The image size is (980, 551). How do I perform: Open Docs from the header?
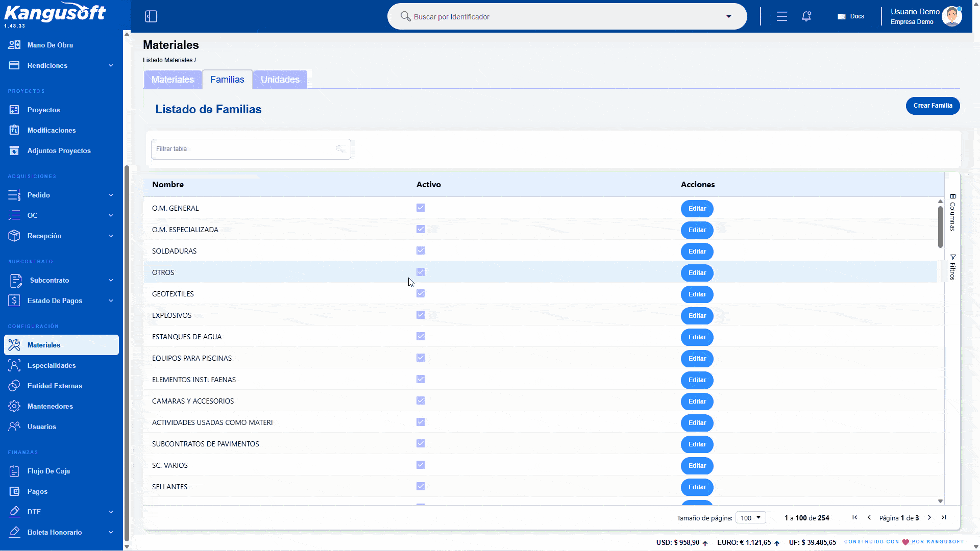pyautogui.click(x=851, y=16)
